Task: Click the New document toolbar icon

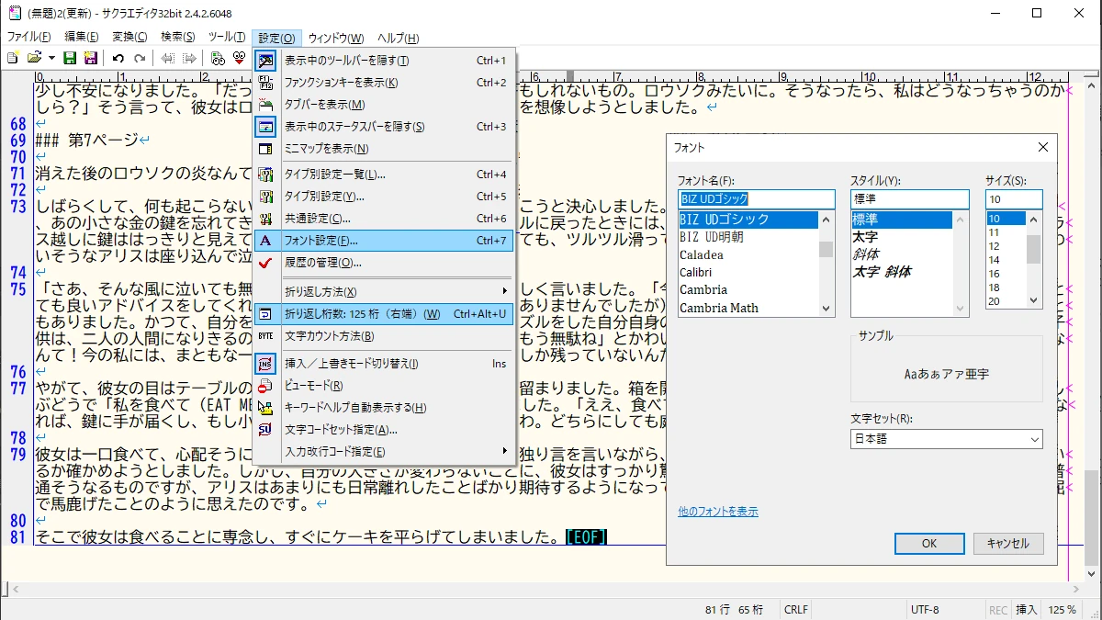Action: 12,58
